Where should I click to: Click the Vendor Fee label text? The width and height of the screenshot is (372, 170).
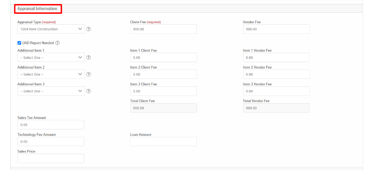pos(252,22)
